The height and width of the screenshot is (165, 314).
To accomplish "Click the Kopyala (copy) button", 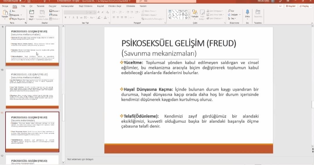I will 15,15.
